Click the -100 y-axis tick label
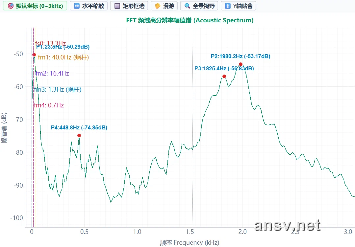 17,218
